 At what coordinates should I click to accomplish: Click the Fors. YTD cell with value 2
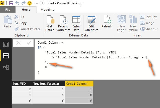pyautogui.click(x=22, y=89)
